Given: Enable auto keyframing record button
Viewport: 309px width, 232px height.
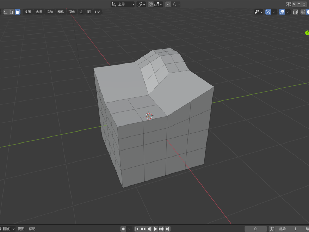Looking at the screenshot, I should click(123, 228).
